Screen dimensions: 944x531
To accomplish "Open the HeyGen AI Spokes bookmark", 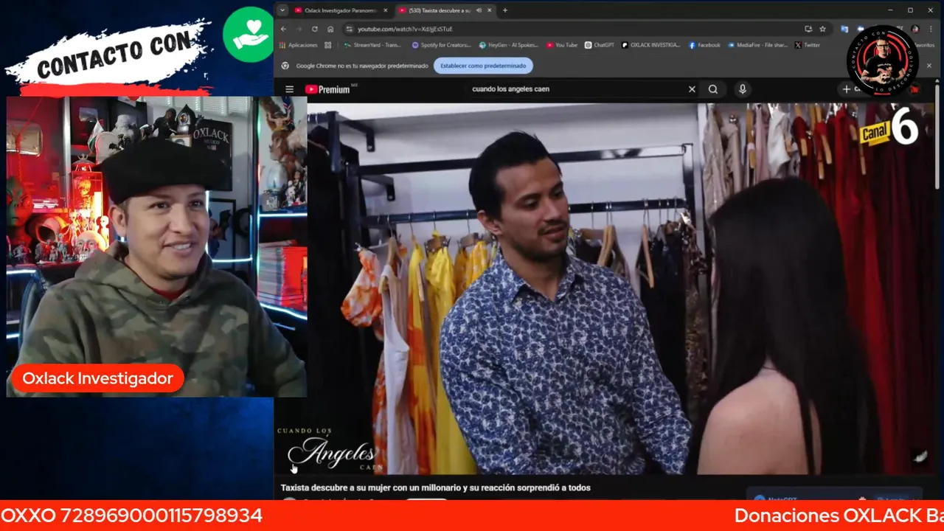I will point(508,45).
